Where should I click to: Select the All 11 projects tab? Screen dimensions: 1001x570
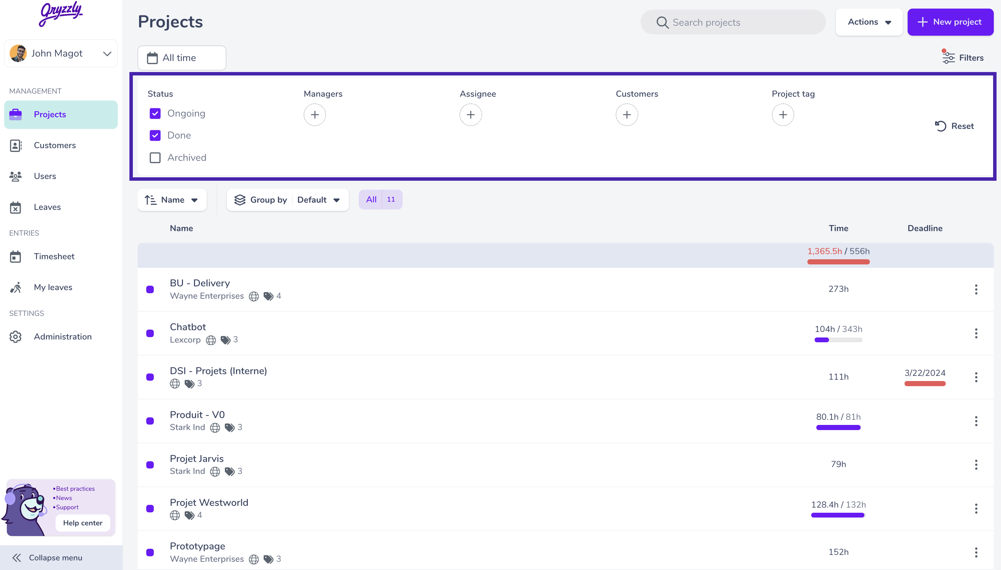(x=380, y=200)
